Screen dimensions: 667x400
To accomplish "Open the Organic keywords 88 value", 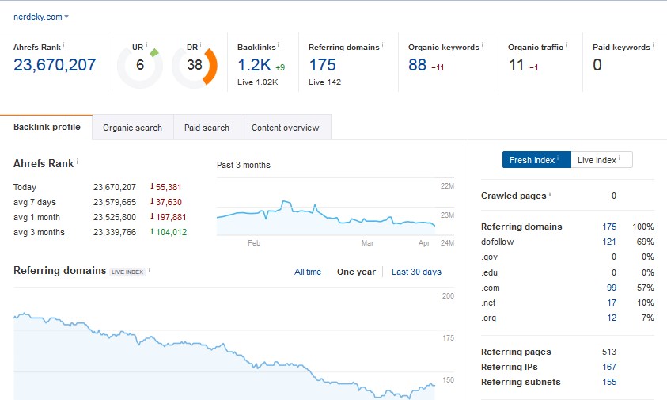I will tap(417, 65).
